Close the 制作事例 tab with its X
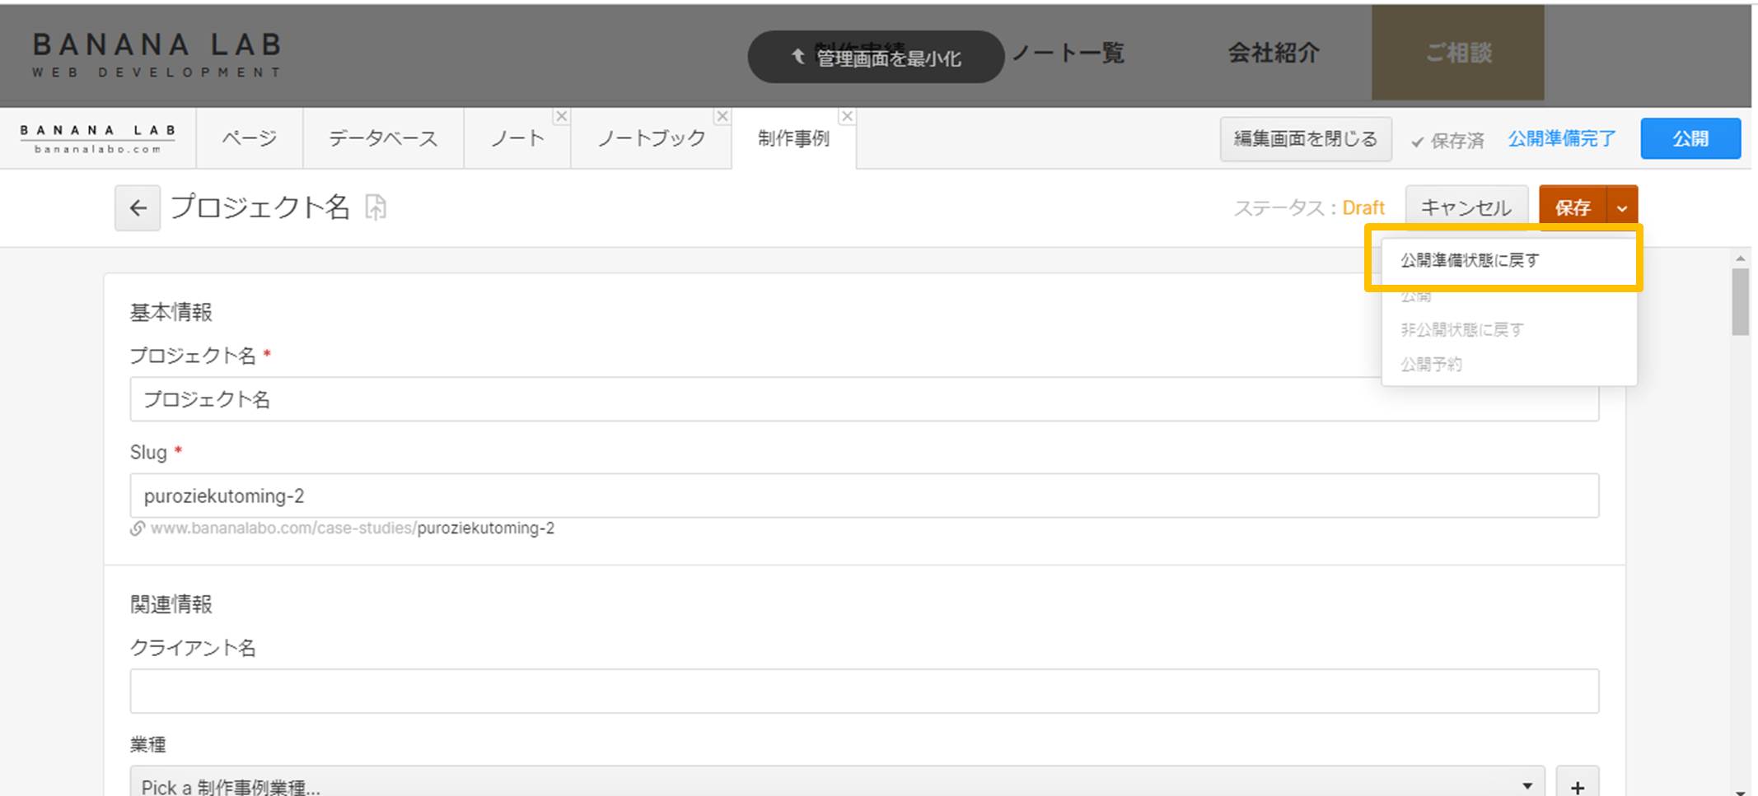 [847, 116]
